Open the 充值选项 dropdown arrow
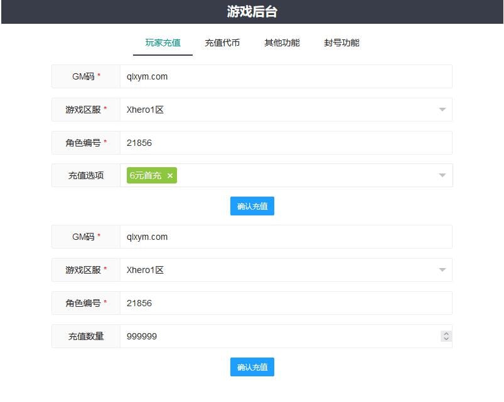504x402 pixels. tap(442, 175)
